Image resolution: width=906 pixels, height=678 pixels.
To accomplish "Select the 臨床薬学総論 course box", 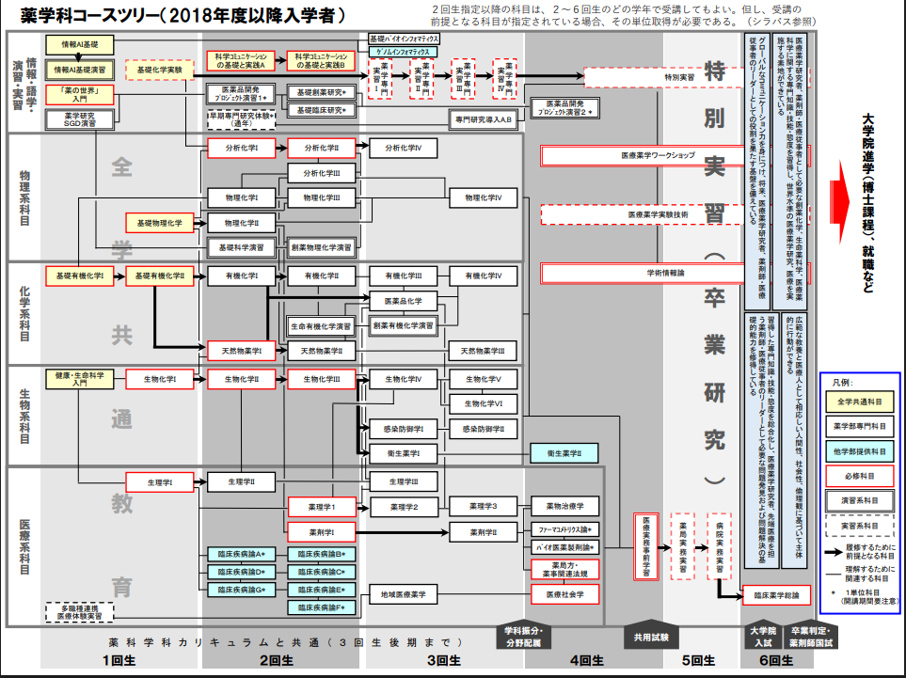I will click(x=777, y=595).
